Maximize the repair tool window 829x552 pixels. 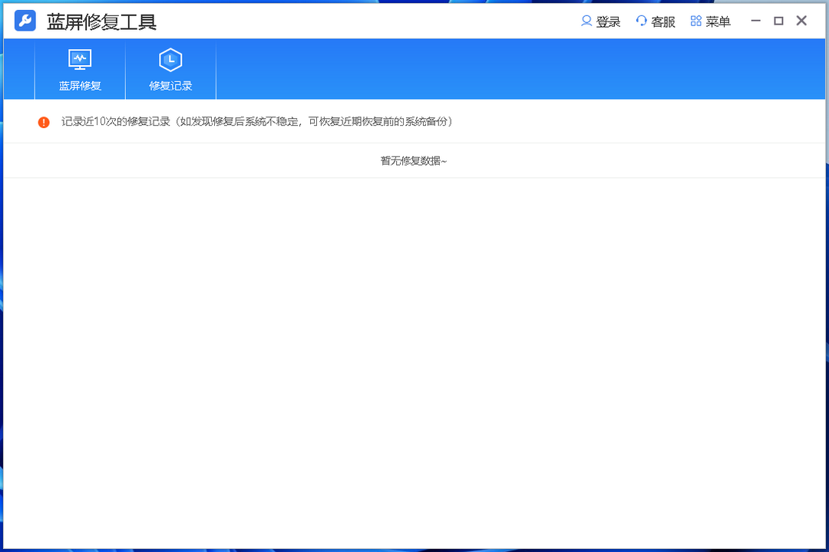point(778,21)
